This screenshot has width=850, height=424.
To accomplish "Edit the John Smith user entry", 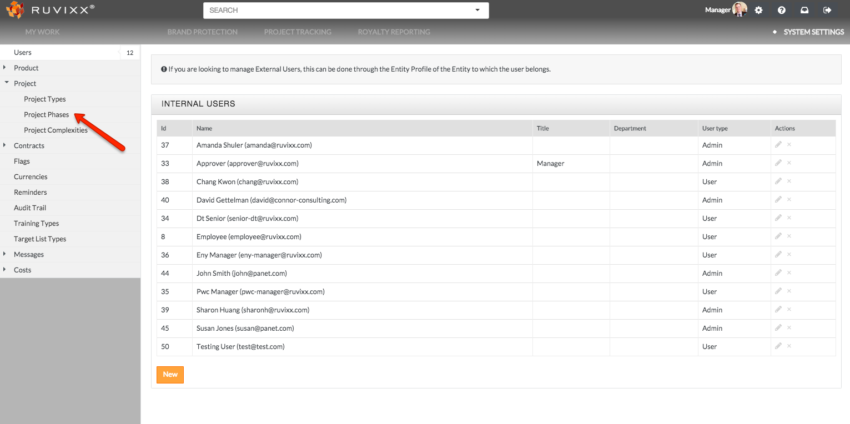I will click(x=778, y=273).
